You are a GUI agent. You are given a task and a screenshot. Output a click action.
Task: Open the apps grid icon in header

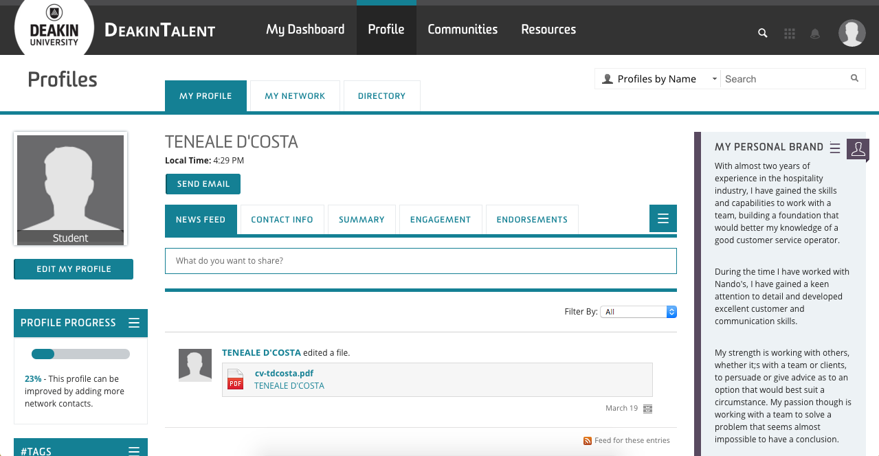789,33
